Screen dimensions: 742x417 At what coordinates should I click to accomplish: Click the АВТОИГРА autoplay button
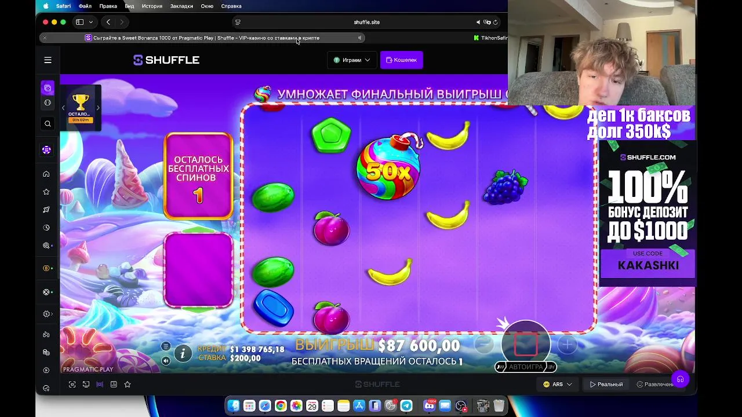tap(526, 367)
